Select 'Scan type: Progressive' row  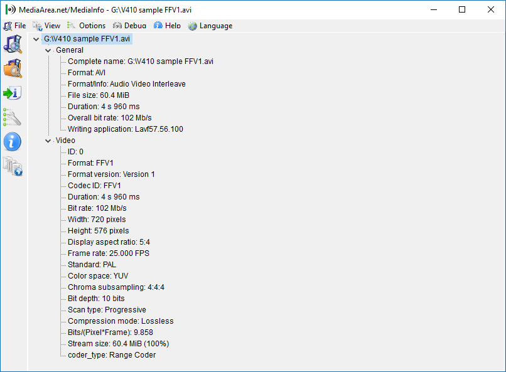click(107, 309)
